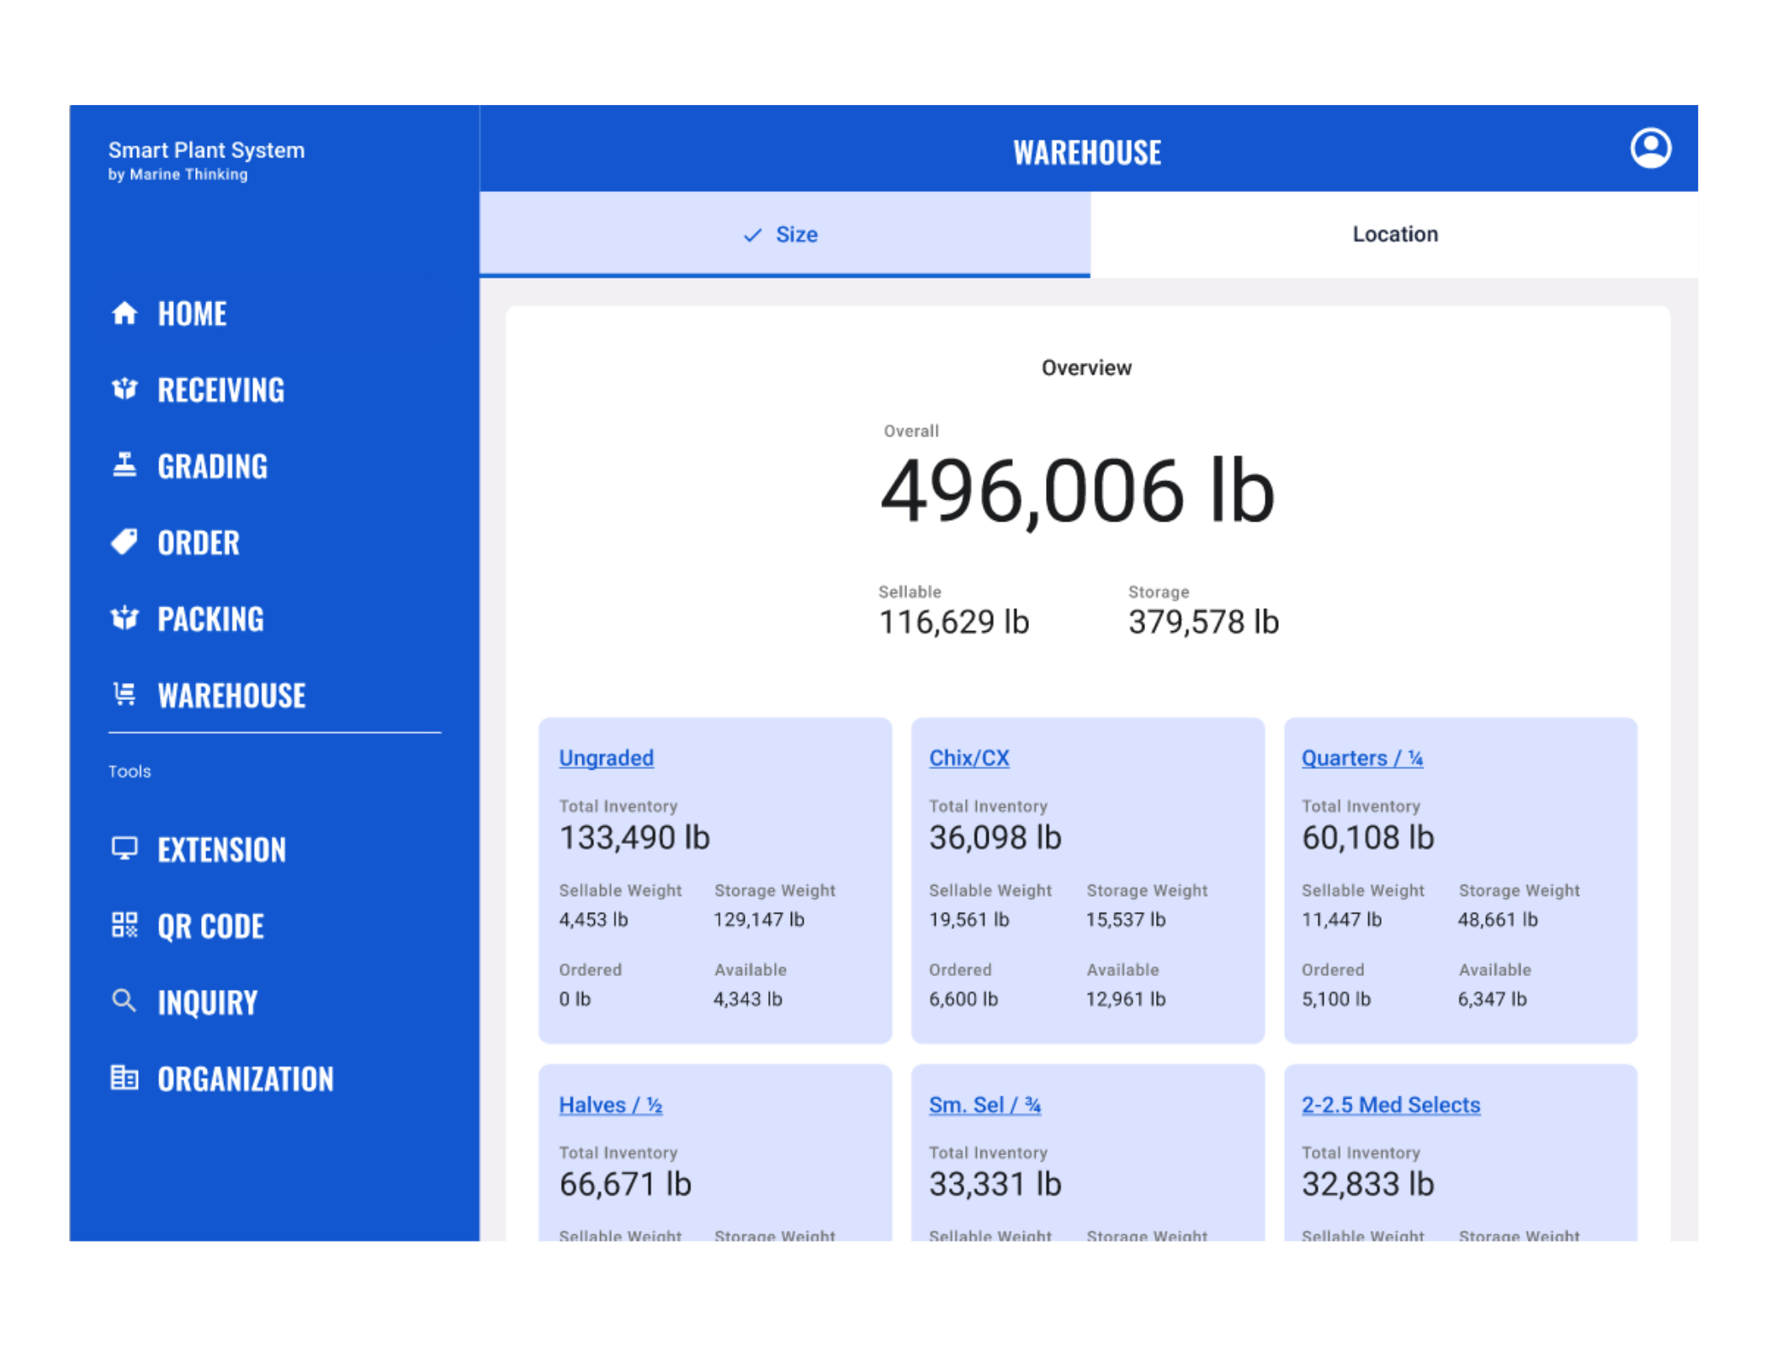Screen dimensions: 1767x1346
Task: Click the Smart Plant System title
Action: [x=206, y=151]
